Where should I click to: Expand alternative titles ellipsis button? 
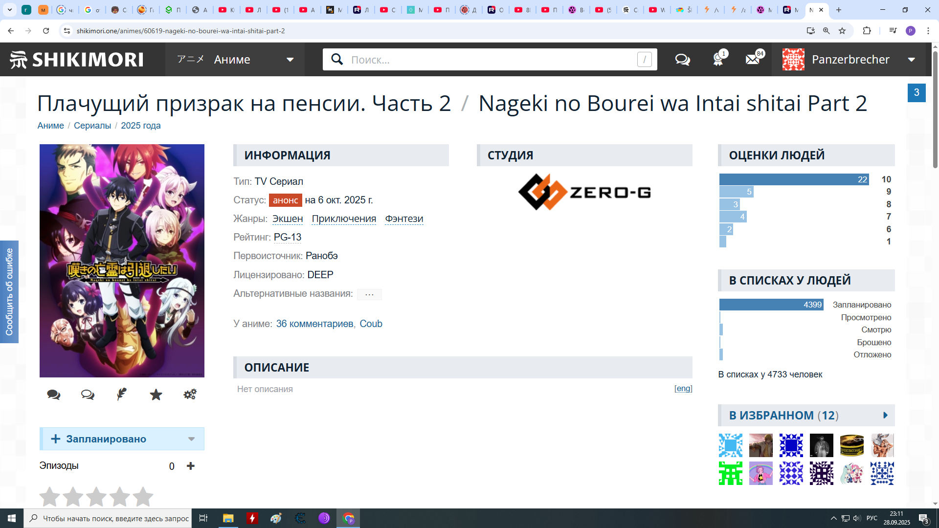pos(369,294)
